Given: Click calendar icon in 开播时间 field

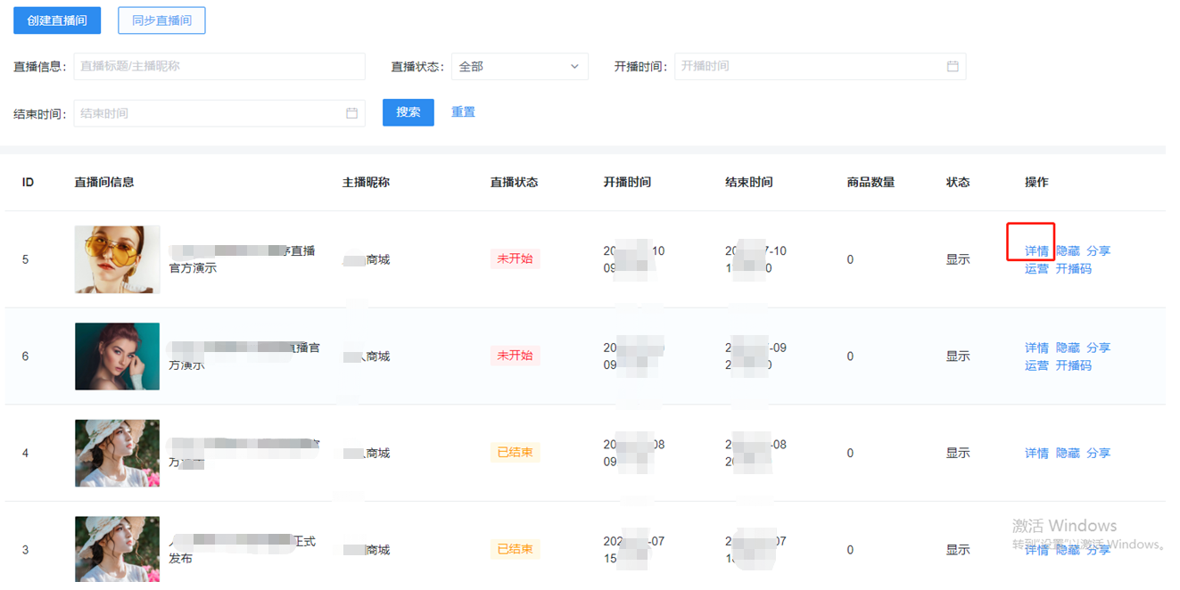Looking at the screenshot, I should point(953,66).
